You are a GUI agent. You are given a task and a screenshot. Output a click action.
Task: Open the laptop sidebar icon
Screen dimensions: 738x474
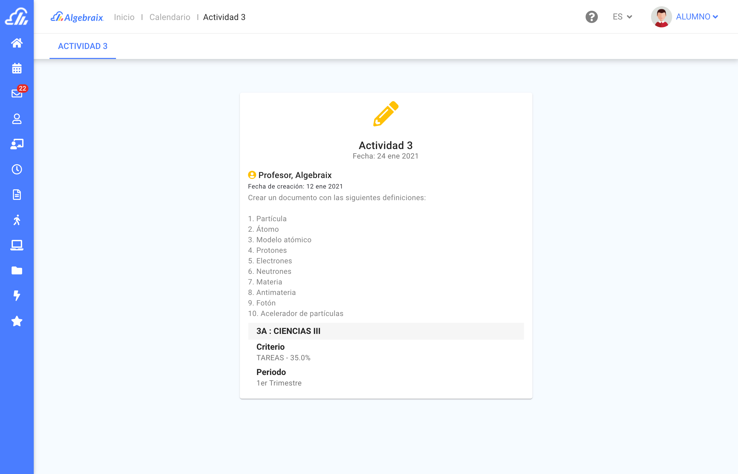tap(17, 245)
